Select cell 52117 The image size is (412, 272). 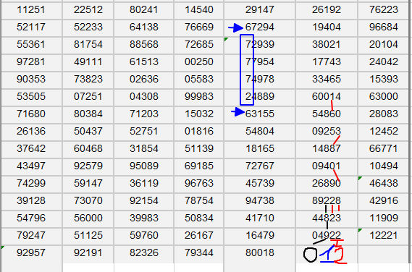click(x=32, y=27)
